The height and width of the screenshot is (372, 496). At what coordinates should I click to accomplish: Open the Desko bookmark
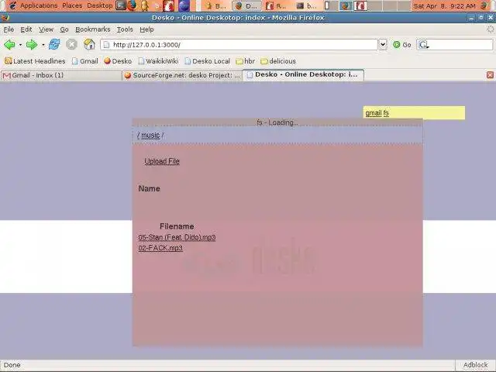[118, 61]
